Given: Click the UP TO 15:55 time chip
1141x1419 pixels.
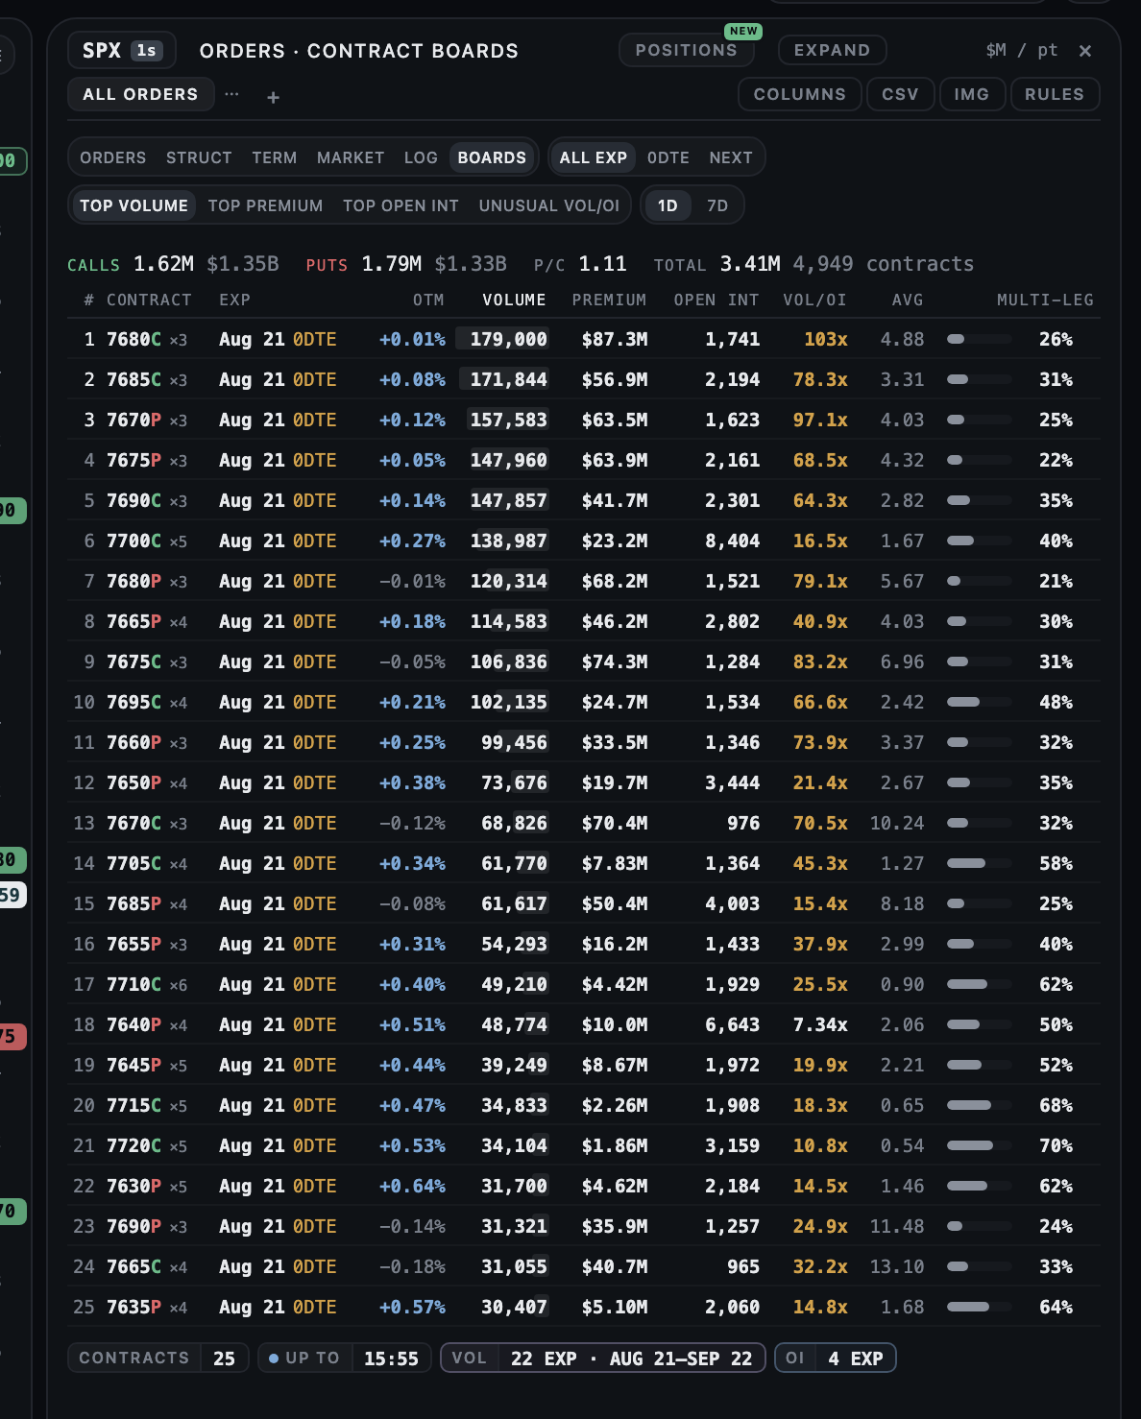Looking at the screenshot, I should tap(345, 1359).
